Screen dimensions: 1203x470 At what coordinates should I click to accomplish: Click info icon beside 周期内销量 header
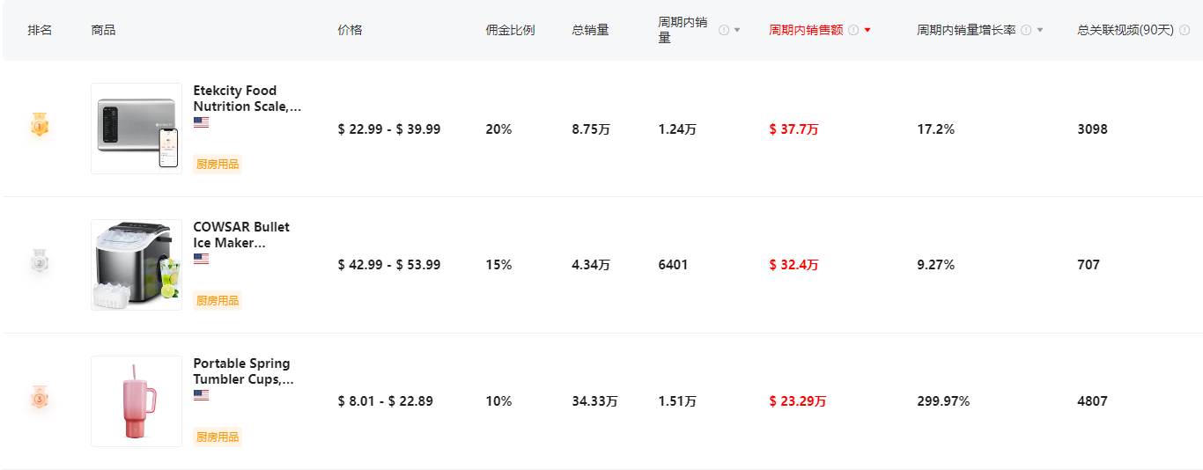[724, 30]
